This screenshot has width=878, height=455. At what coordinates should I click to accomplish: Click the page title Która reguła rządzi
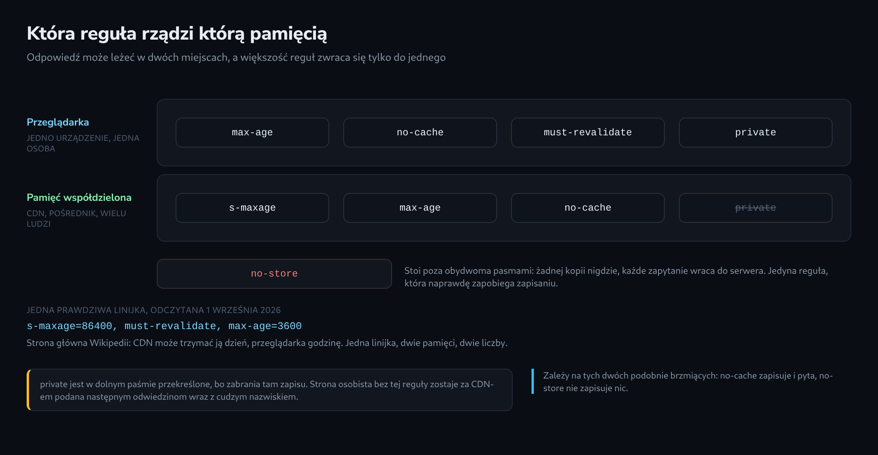pos(177,34)
